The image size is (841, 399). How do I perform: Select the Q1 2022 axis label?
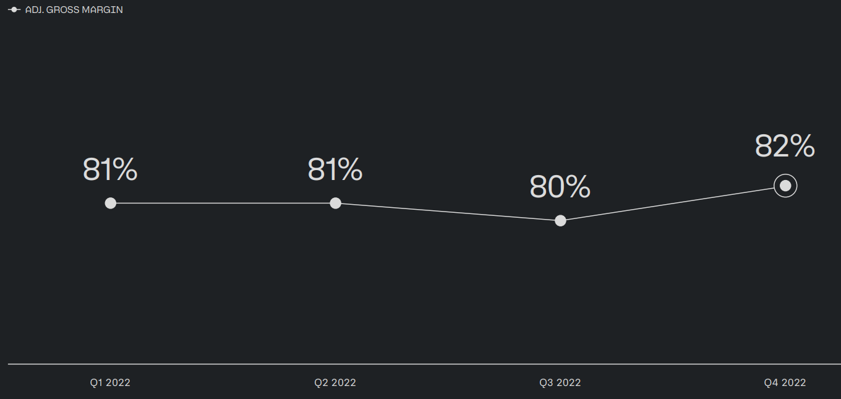click(x=110, y=382)
